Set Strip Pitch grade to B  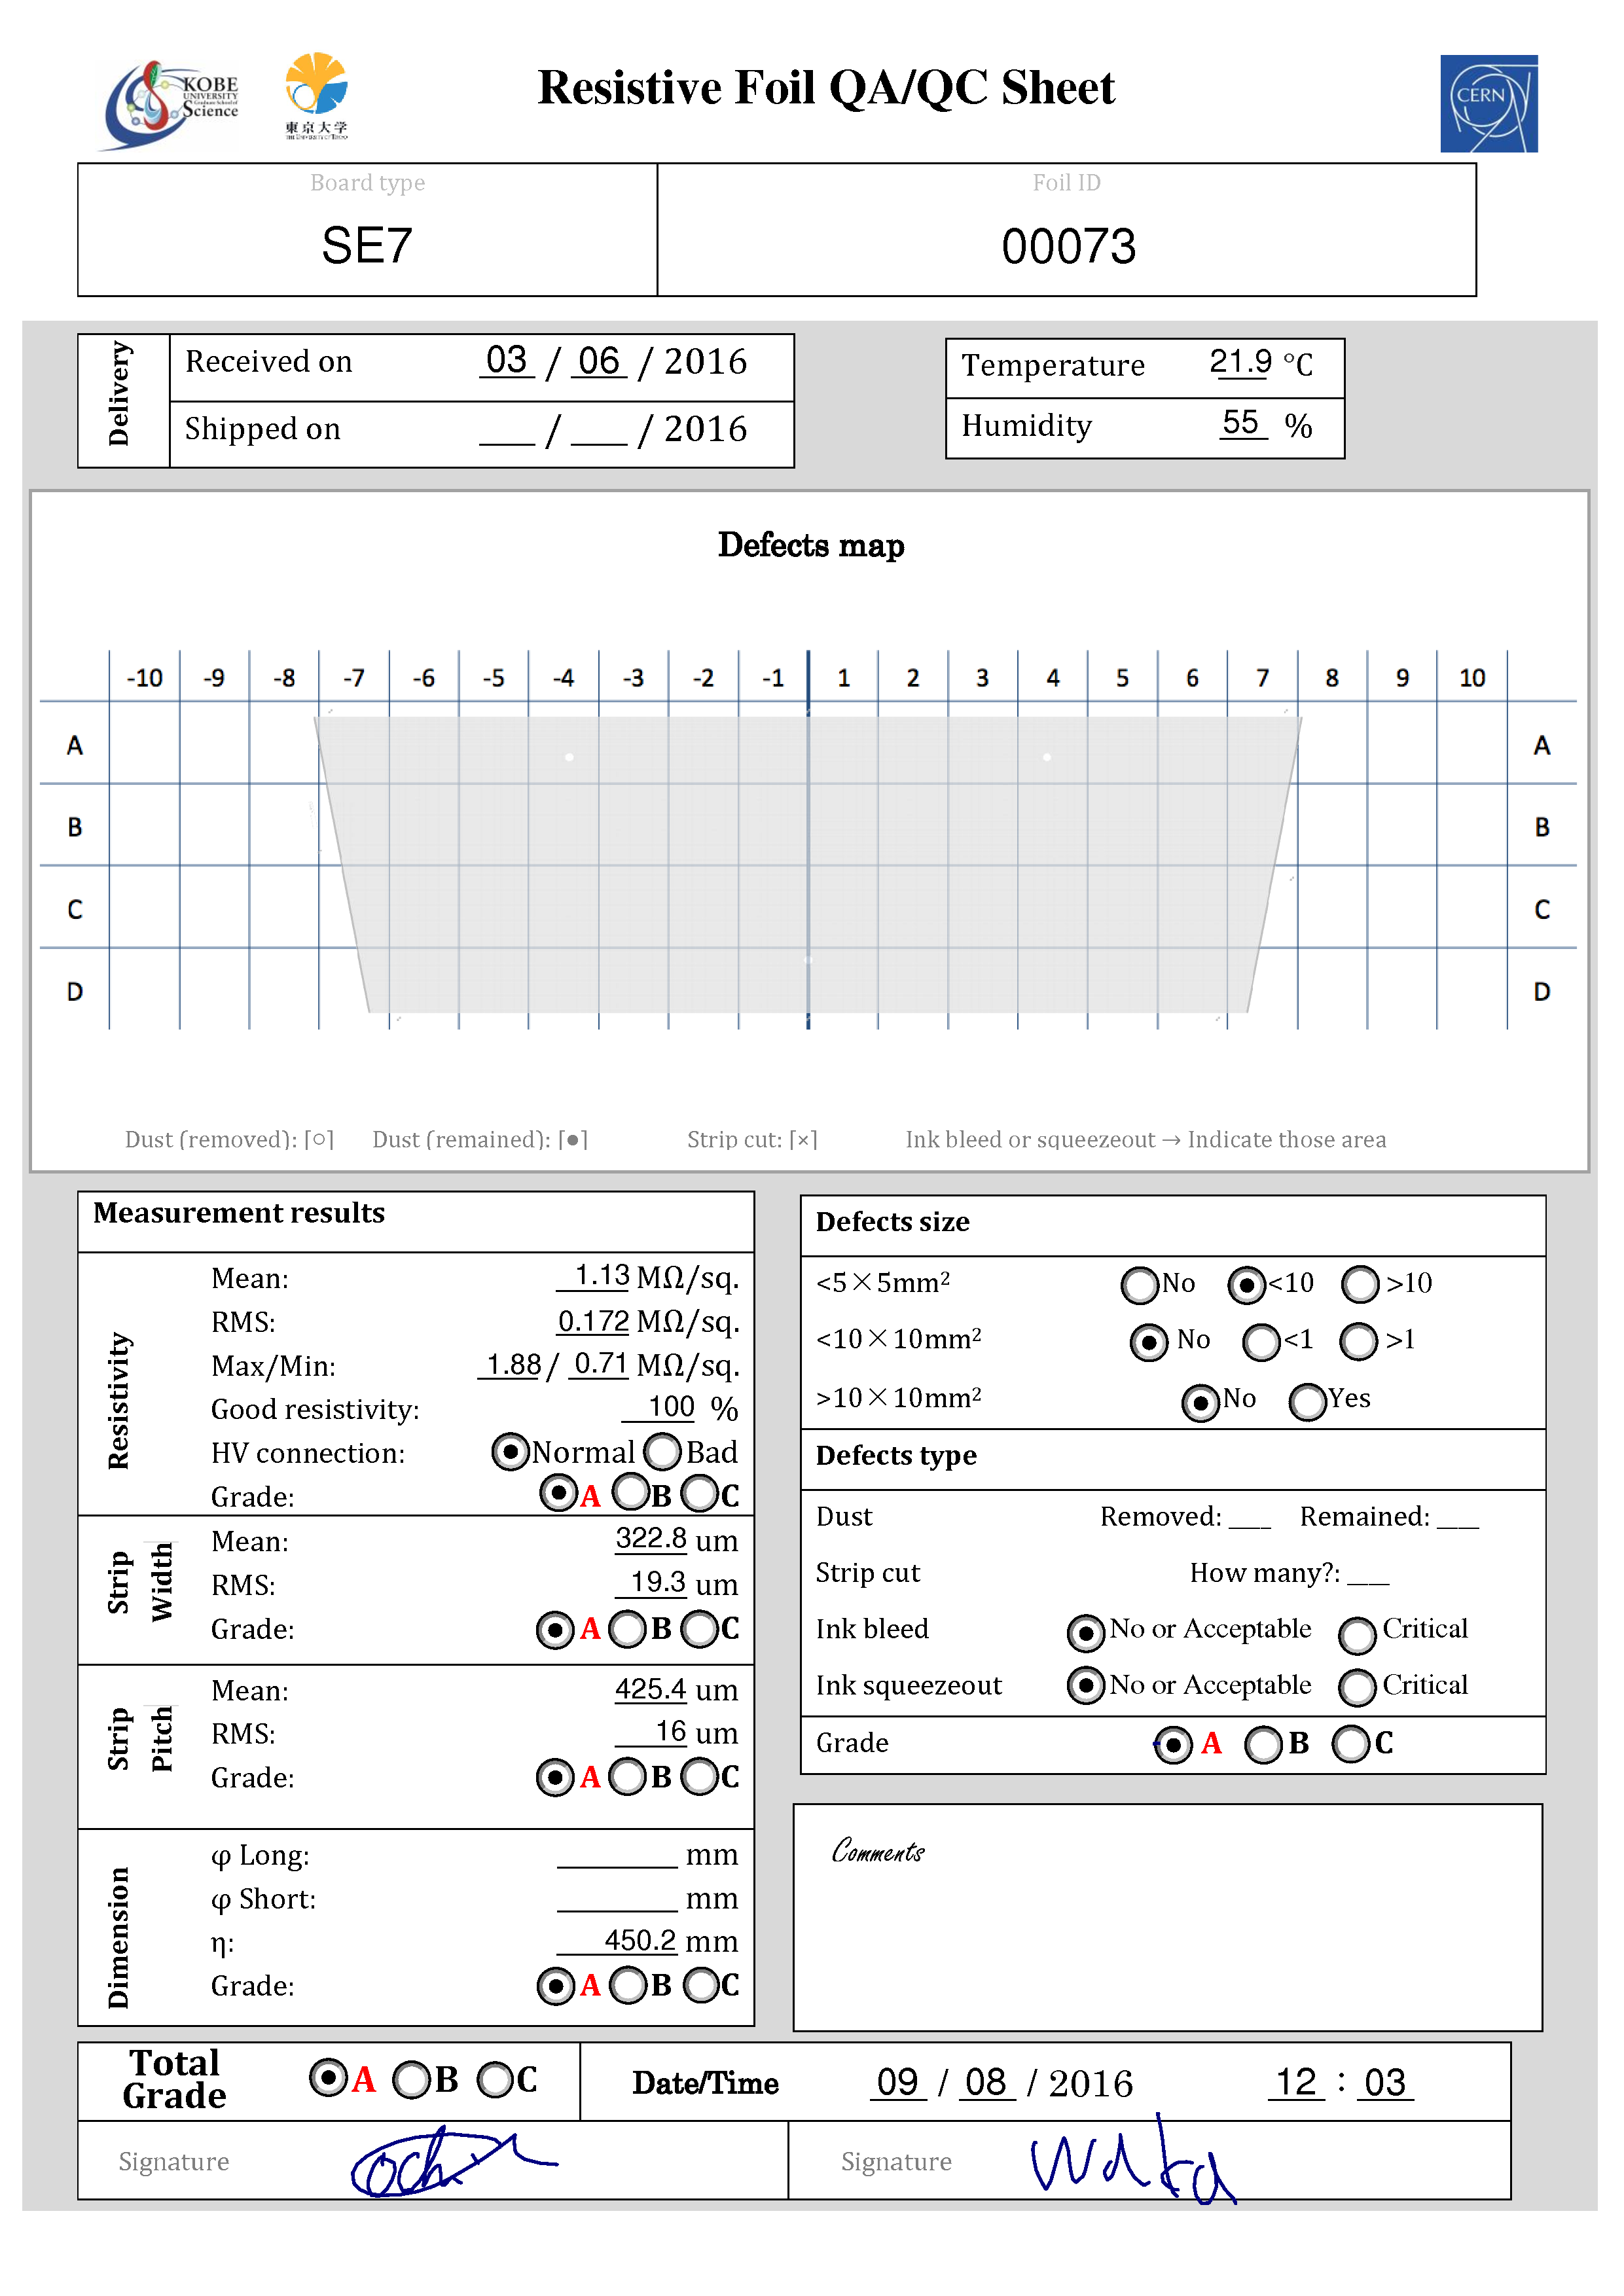(x=628, y=1778)
